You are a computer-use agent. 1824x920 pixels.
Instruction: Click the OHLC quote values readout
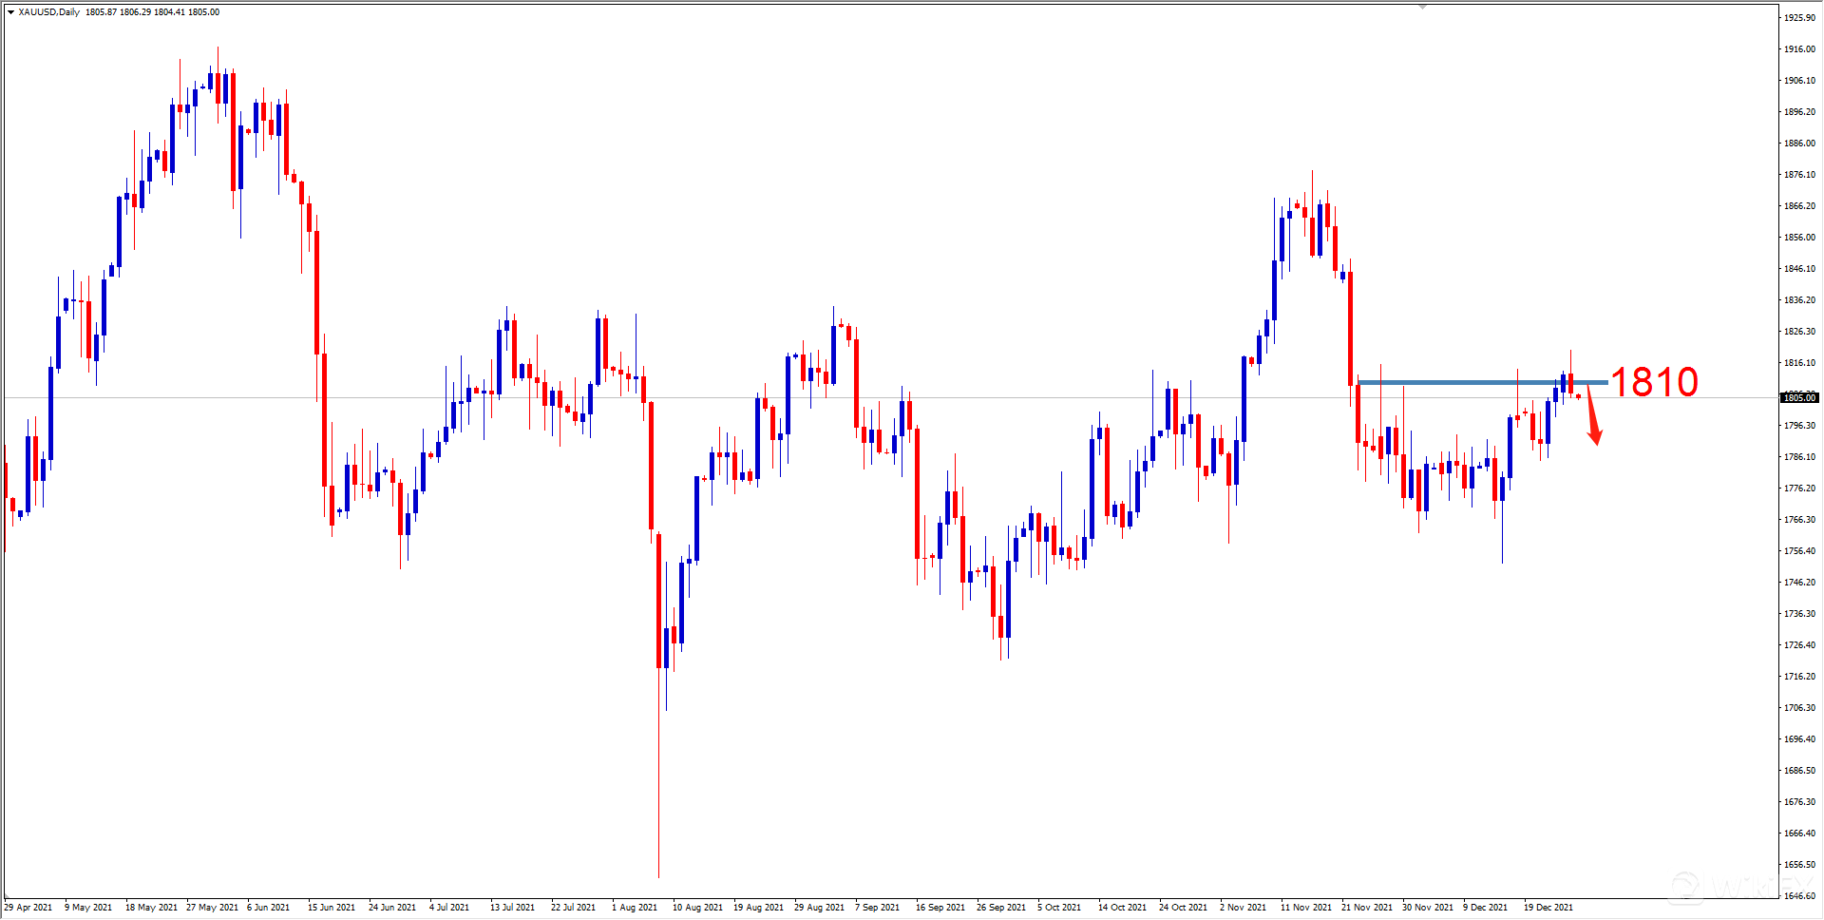[x=152, y=12]
